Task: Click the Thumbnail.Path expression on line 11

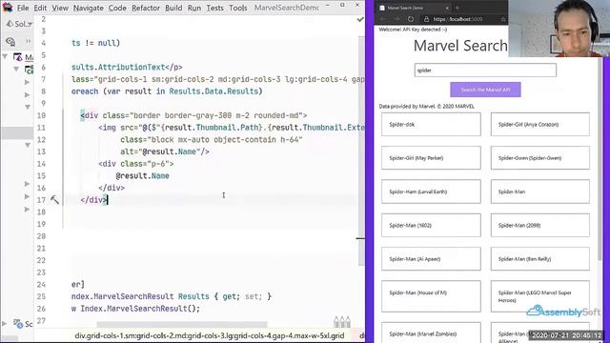Action: (x=227, y=128)
